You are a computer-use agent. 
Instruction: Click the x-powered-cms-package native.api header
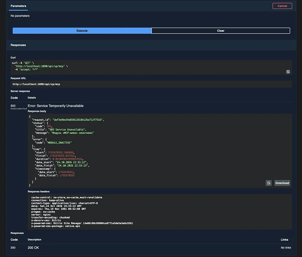click(x=55, y=226)
